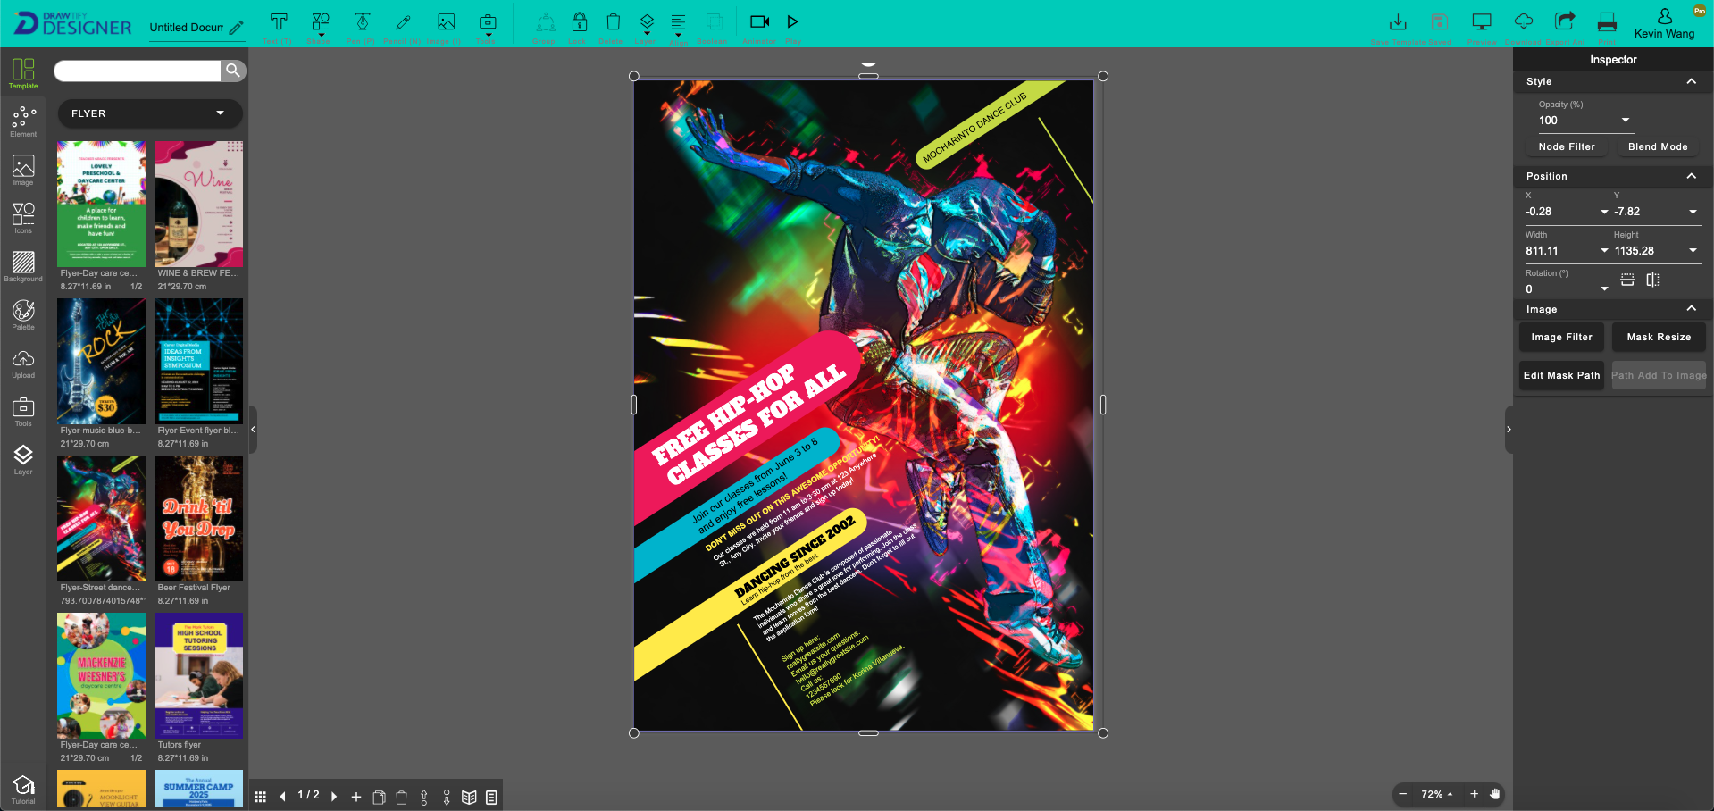Open the Width value dropdown arrow

point(1604,251)
